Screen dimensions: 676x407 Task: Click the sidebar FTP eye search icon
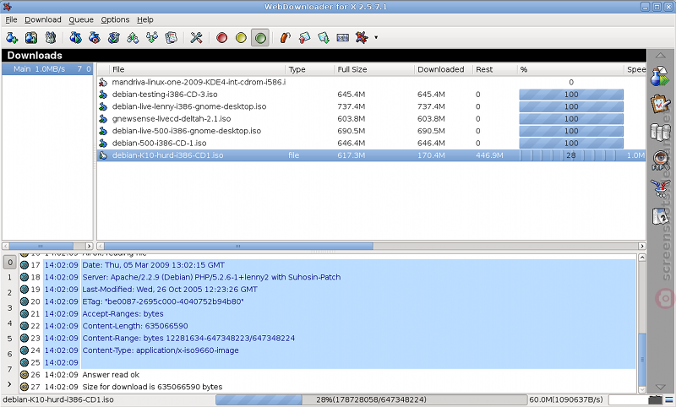tap(661, 160)
